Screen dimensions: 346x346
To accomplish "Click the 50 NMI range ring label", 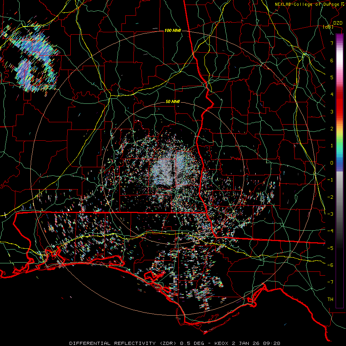I will coord(173,102).
